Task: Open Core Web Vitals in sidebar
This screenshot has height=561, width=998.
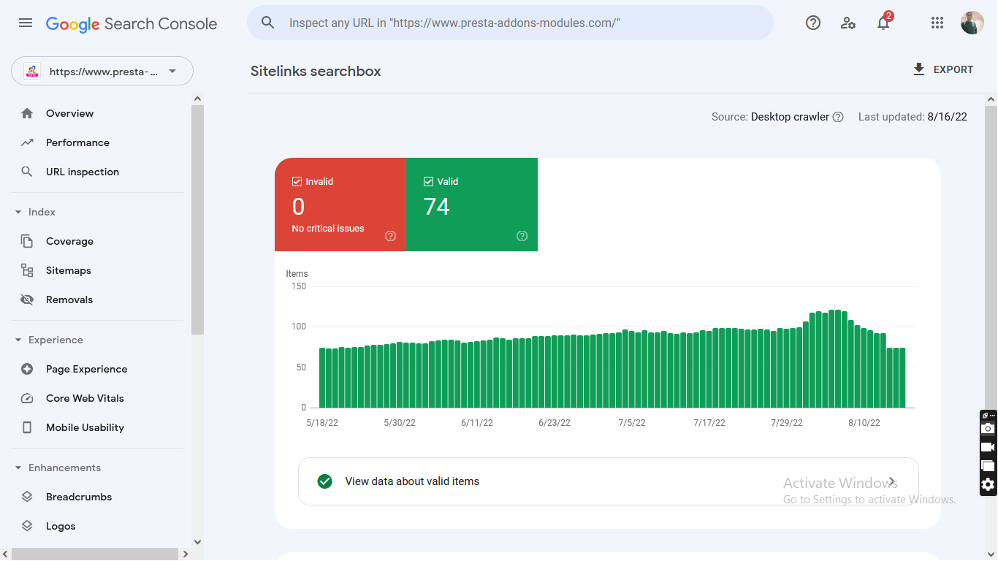Action: coord(85,398)
